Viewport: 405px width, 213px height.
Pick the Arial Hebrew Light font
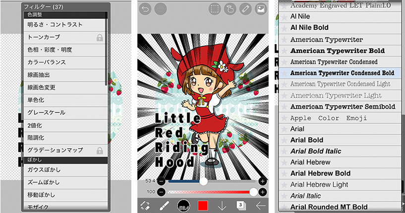[x=340, y=185]
